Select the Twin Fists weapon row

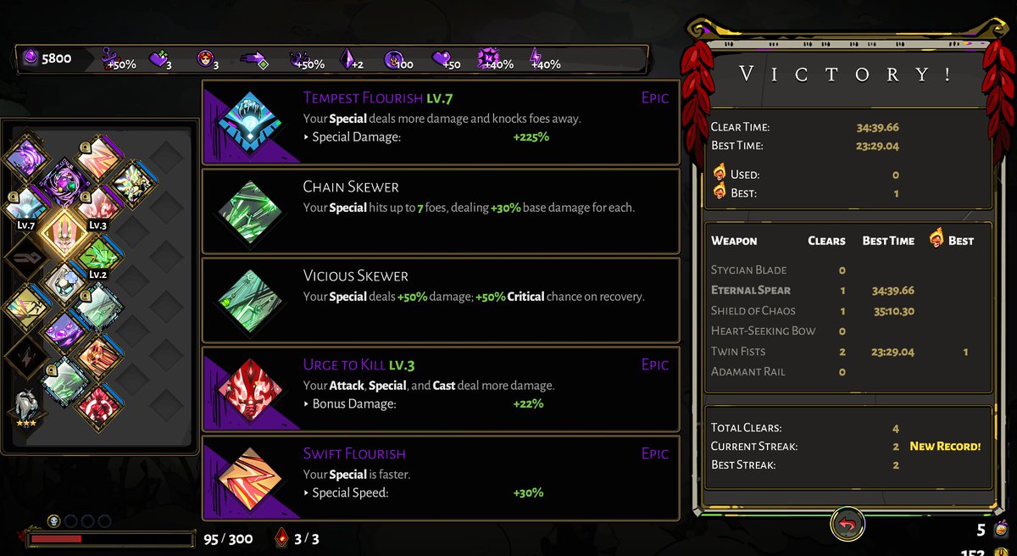coord(848,351)
